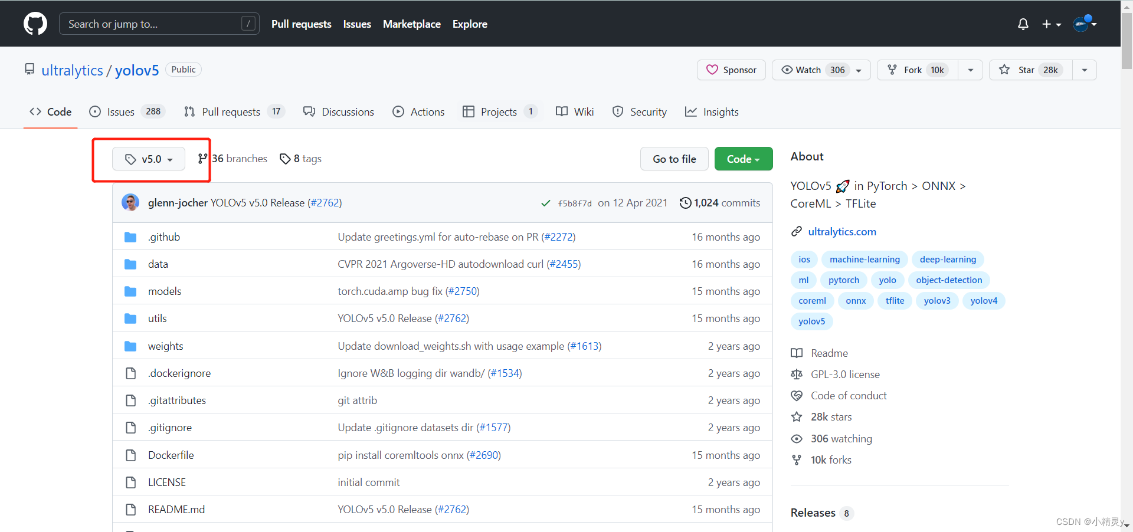Open the Code of conduct link
1133x532 pixels.
[x=839, y=396]
